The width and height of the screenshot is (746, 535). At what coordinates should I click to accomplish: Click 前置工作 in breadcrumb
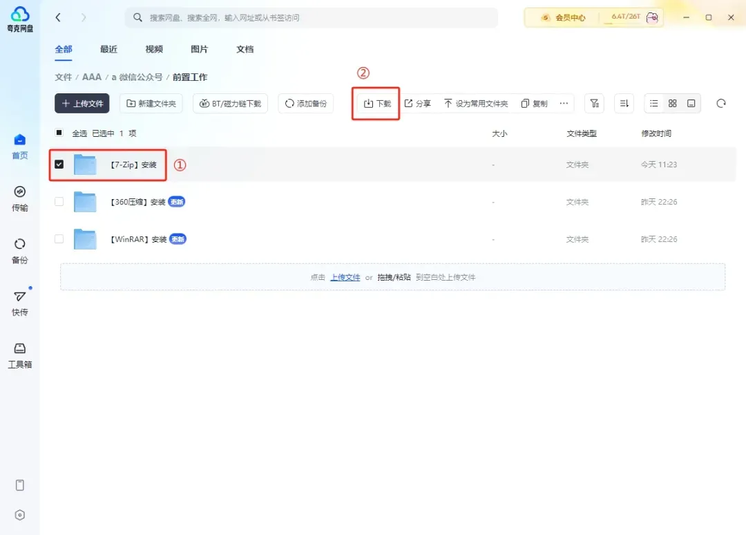coord(190,77)
